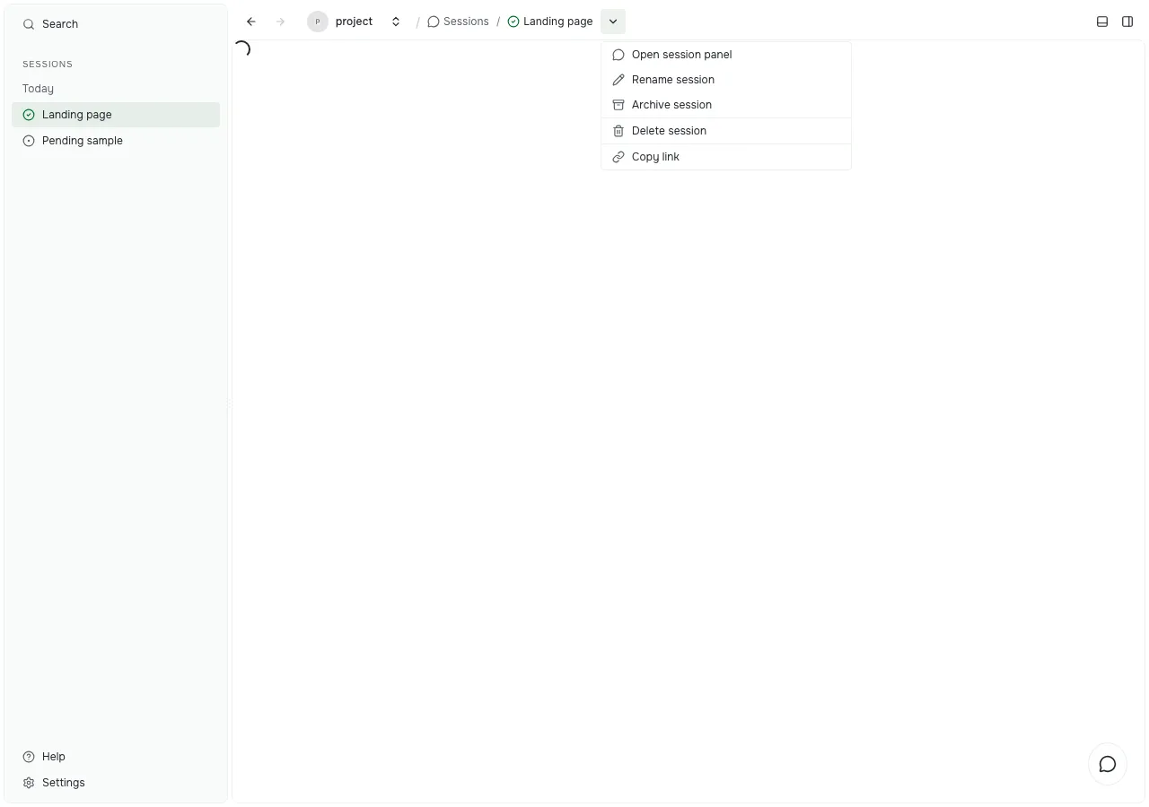Click the magnifier search icon
Screen dimensions: 1149x807
click(29, 24)
